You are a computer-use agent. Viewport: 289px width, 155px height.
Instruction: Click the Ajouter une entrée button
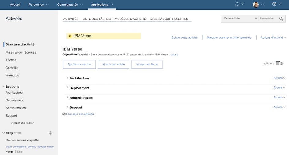coord(113,64)
